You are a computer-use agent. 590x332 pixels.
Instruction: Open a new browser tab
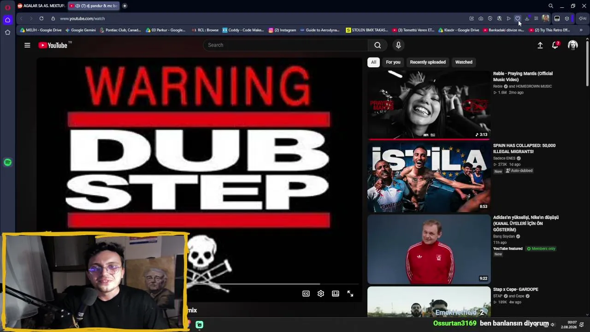coord(124,6)
